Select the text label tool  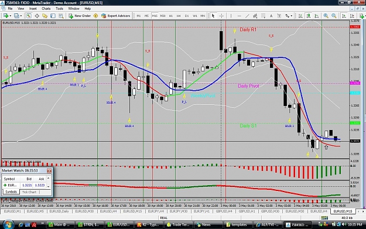[x=279, y=16]
